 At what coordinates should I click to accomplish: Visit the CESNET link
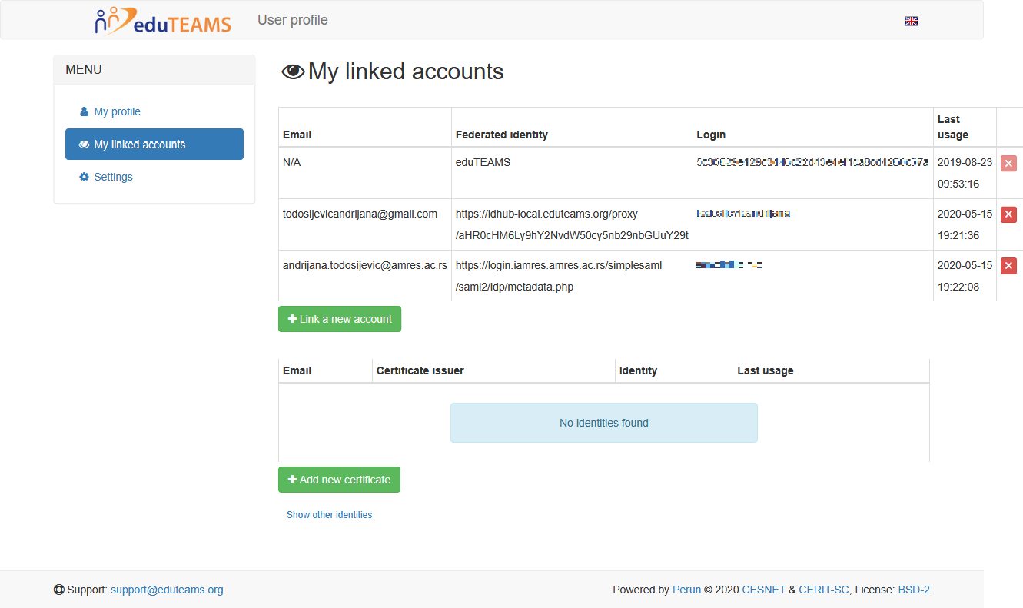click(x=763, y=590)
